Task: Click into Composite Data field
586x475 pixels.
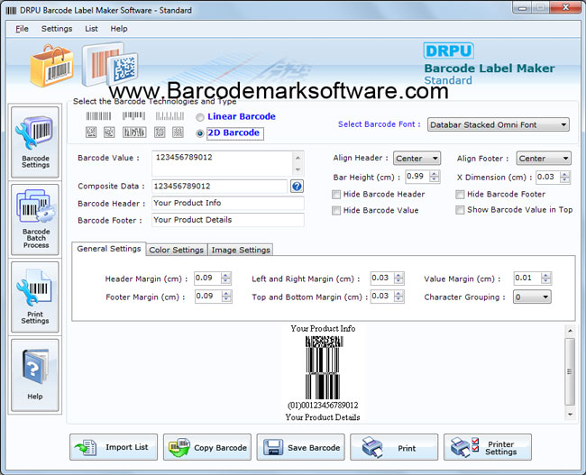Action: [220, 186]
